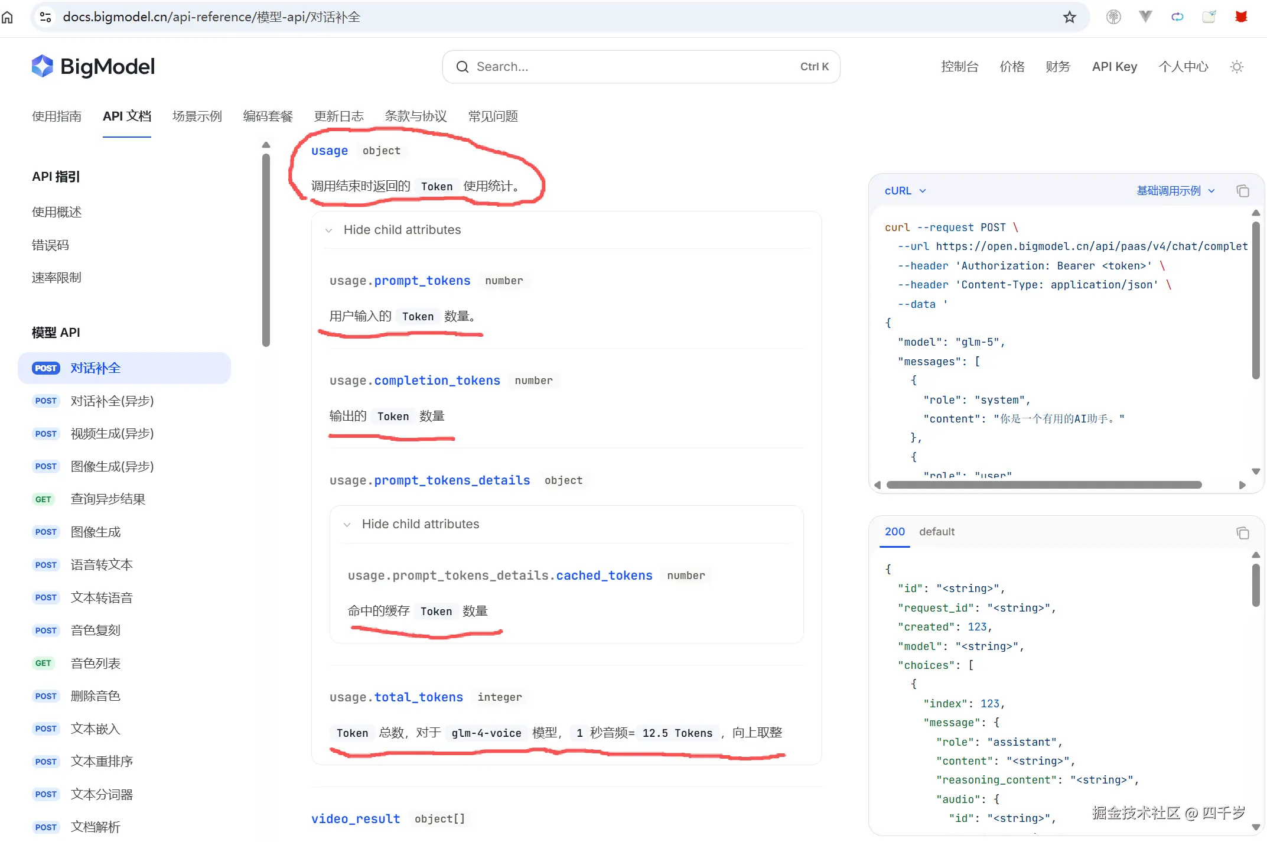Open the API Key link
The image size is (1267, 842).
click(1114, 67)
